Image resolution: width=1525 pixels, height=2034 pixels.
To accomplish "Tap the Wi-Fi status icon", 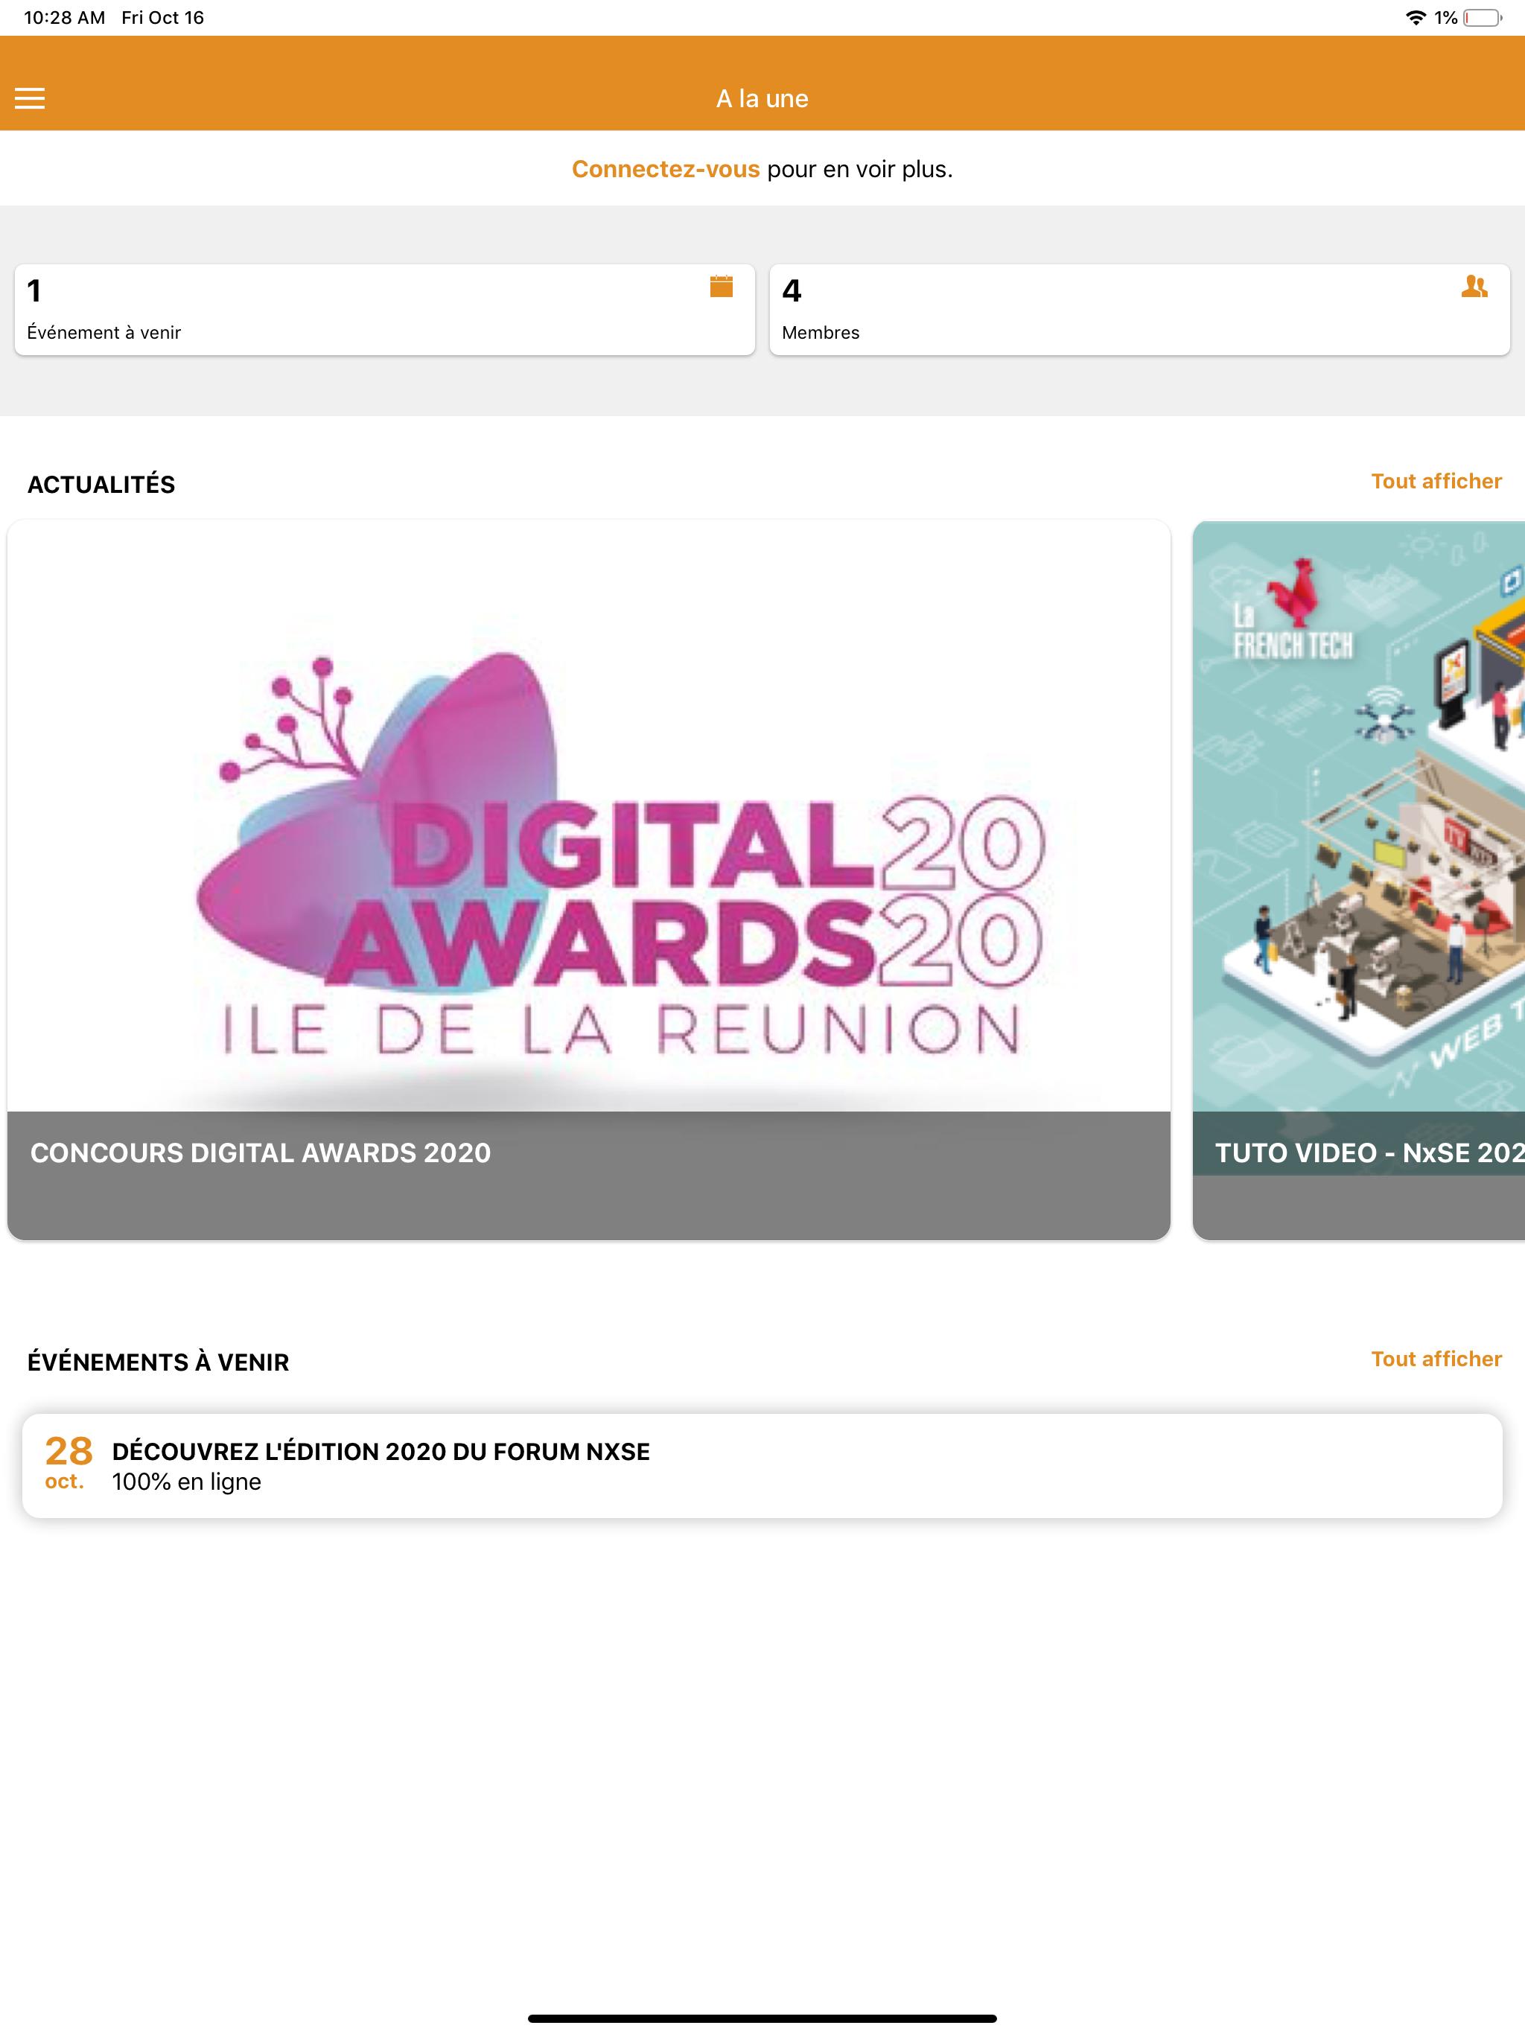I will (x=1416, y=17).
